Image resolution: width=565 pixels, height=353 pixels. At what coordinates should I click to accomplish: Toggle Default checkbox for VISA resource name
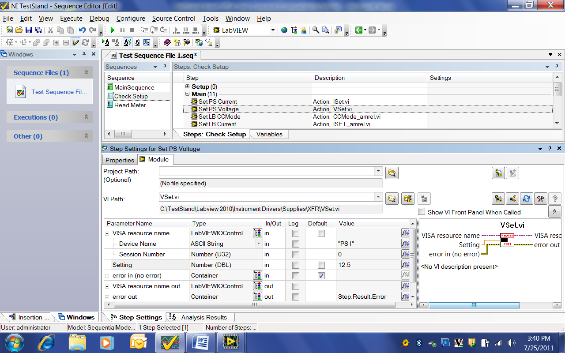pyautogui.click(x=321, y=233)
